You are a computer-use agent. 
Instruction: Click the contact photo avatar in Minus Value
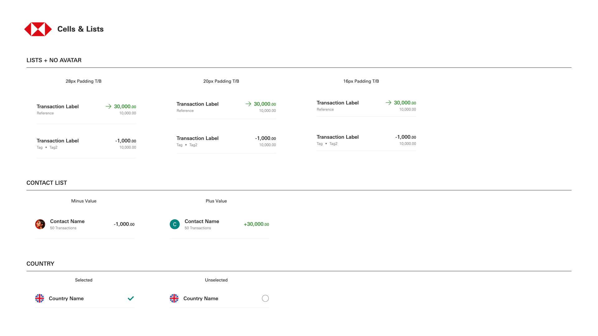click(40, 224)
